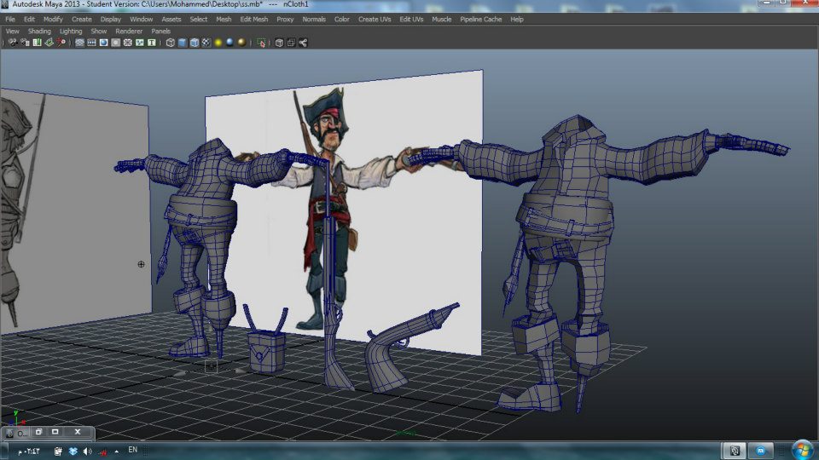Open the Edit Mesh menu
819x460 pixels.
point(254,20)
